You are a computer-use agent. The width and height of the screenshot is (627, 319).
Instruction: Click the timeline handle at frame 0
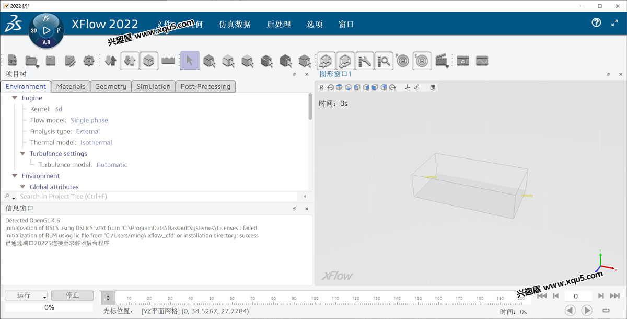coord(108,298)
